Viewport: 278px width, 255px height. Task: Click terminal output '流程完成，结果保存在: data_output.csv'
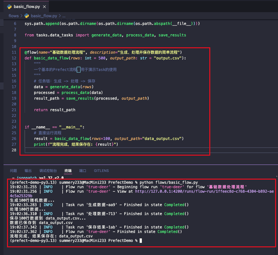(51, 236)
